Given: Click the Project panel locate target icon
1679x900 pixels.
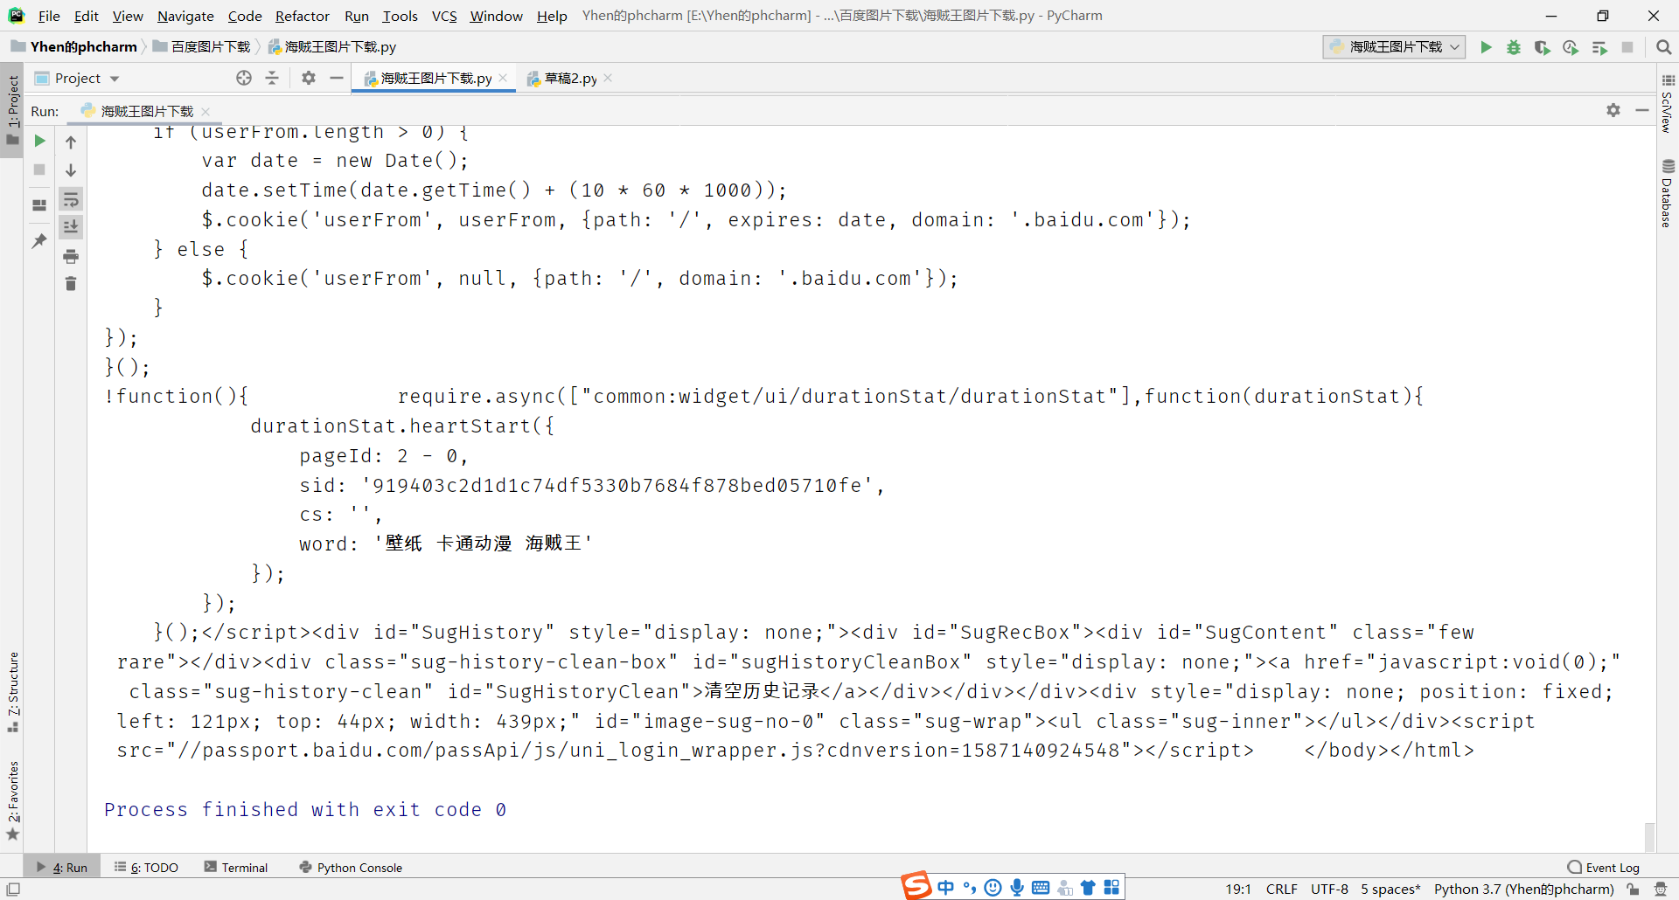Looking at the screenshot, I should coord(244,78).
